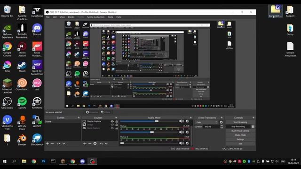Pop out the Controls dock panel
The height and width of the screenshot is (169, 301).
point(253,118)
